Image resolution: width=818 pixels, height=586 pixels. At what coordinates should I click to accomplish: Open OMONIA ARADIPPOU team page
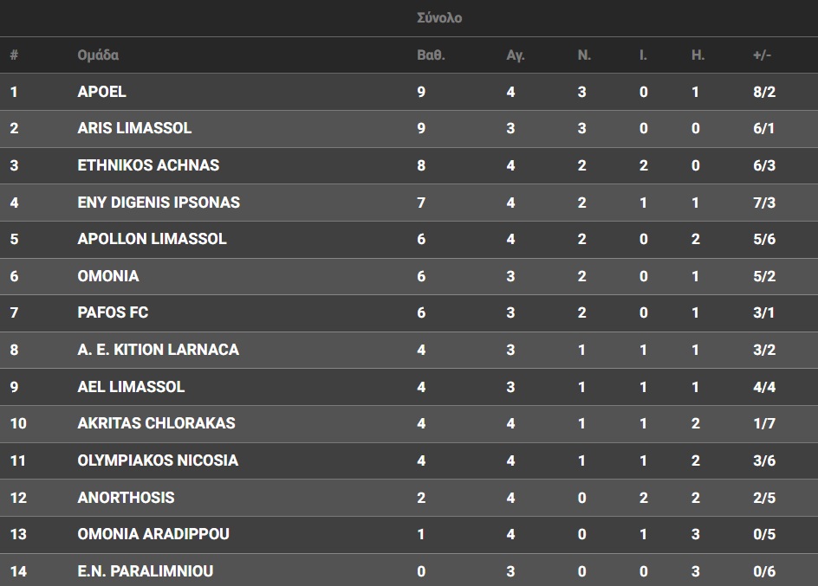[153, 534]
